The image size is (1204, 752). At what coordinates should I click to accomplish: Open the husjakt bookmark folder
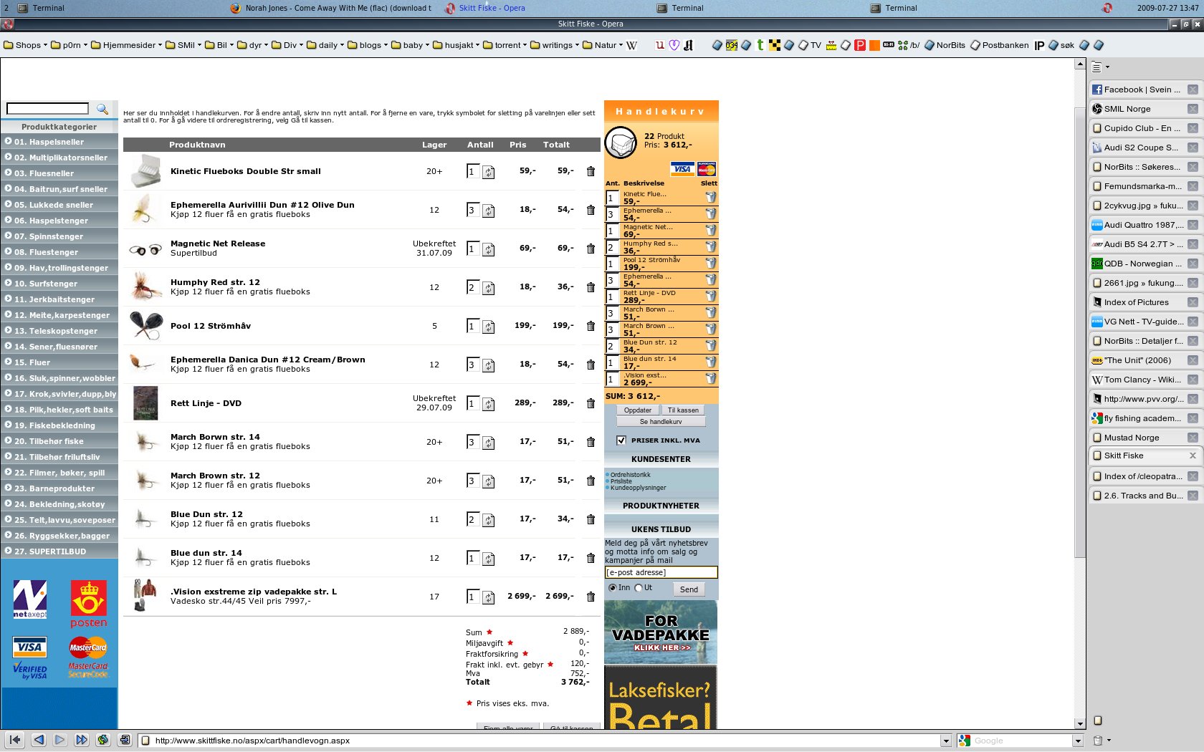tap(456, 45)
